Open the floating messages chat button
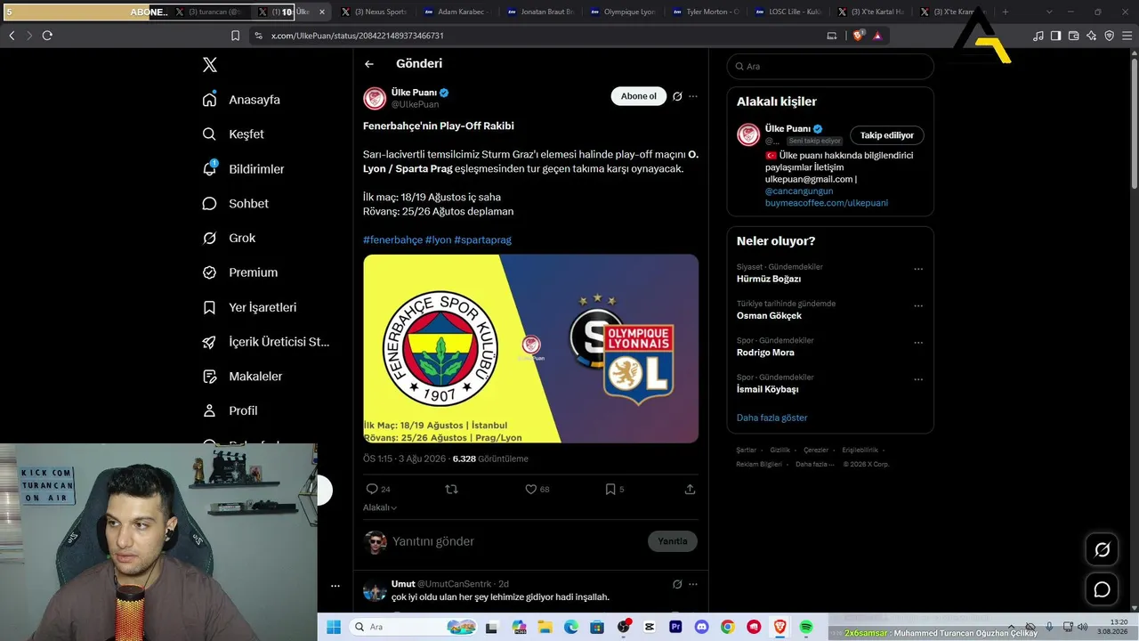1139x641 pixels. click(1102, 589)
